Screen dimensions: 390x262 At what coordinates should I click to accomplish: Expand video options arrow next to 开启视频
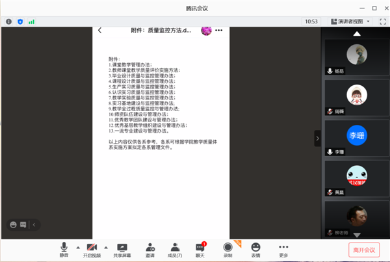(x=107, y=247)
